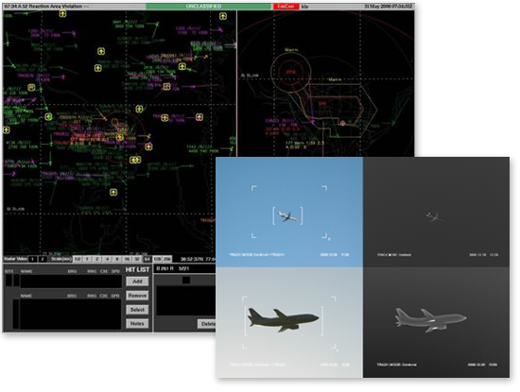The width and height of the screenshot is (520, 392).
Task: Set map scale to 4 nm
Action: [x=107, y=259]
